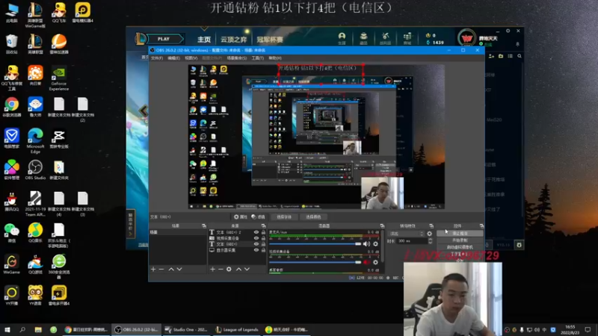598x336 pixels.
Task: Switch to 主页 tab in League client
Action: coord(204,40)
